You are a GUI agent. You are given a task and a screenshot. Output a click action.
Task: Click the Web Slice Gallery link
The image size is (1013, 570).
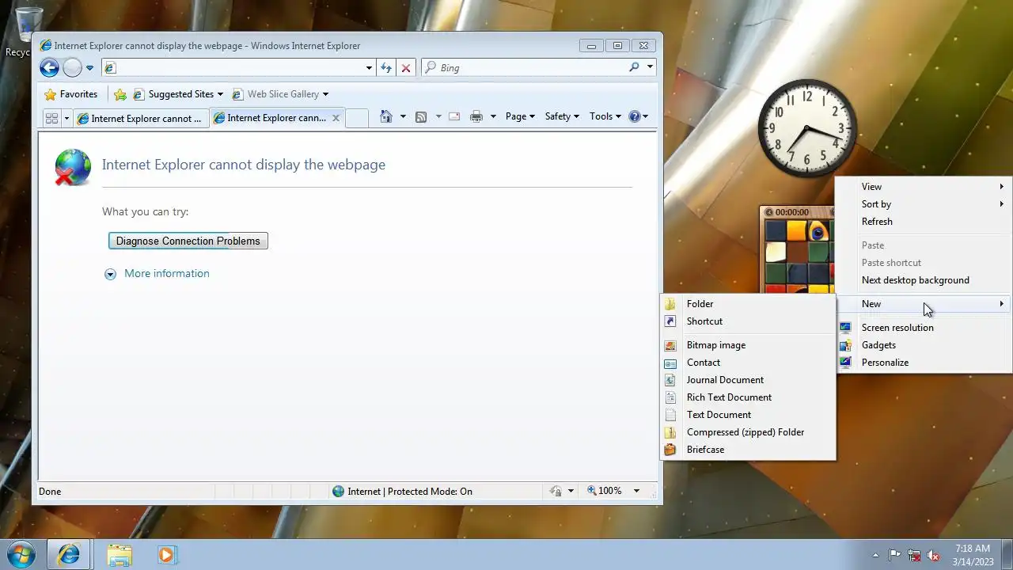pyautogui.click(x=279, y=94)
